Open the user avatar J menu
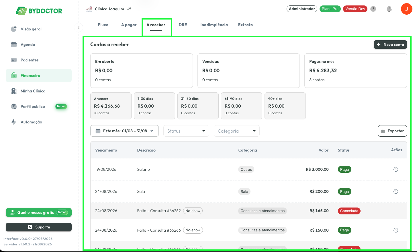The height and width of the screenshot is (252, 417). point(406,9)
